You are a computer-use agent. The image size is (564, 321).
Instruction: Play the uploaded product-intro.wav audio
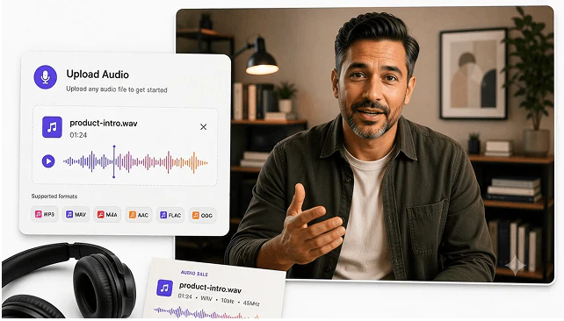coord(48,161)
